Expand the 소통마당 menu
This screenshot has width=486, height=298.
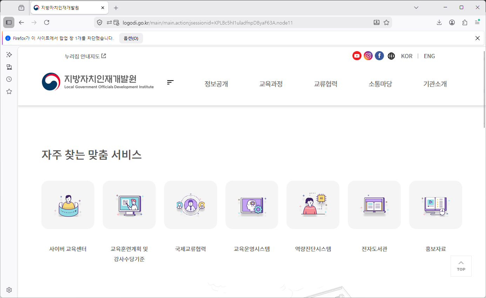coord(380,84)
